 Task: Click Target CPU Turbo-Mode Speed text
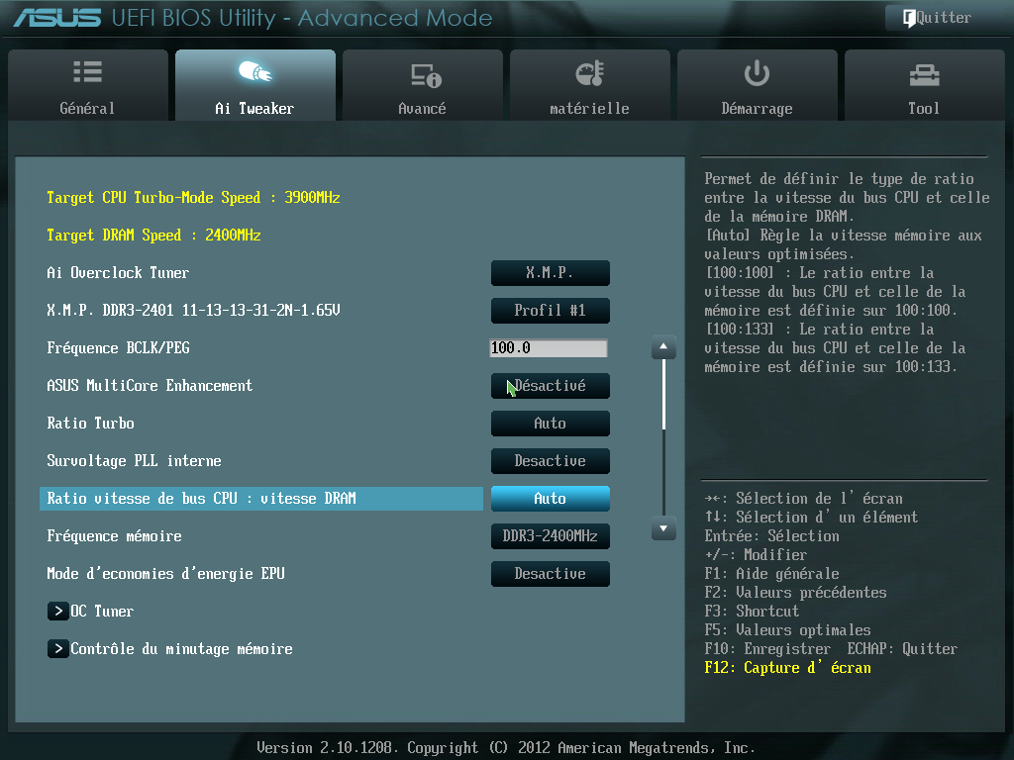coord(193,198)
